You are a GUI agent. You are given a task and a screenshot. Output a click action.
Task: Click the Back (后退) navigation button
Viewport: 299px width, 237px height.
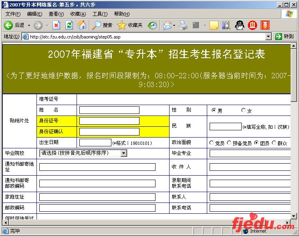click(x=14, y=25)
